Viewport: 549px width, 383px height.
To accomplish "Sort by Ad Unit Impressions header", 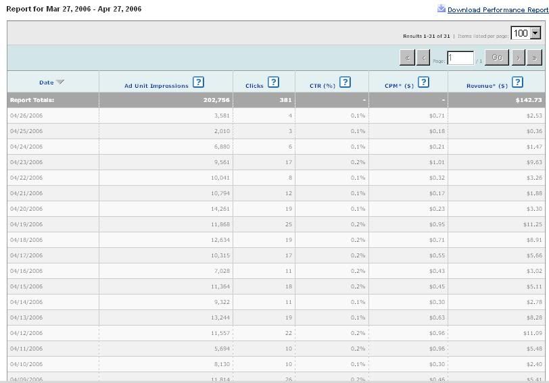I will click(156, 86).
